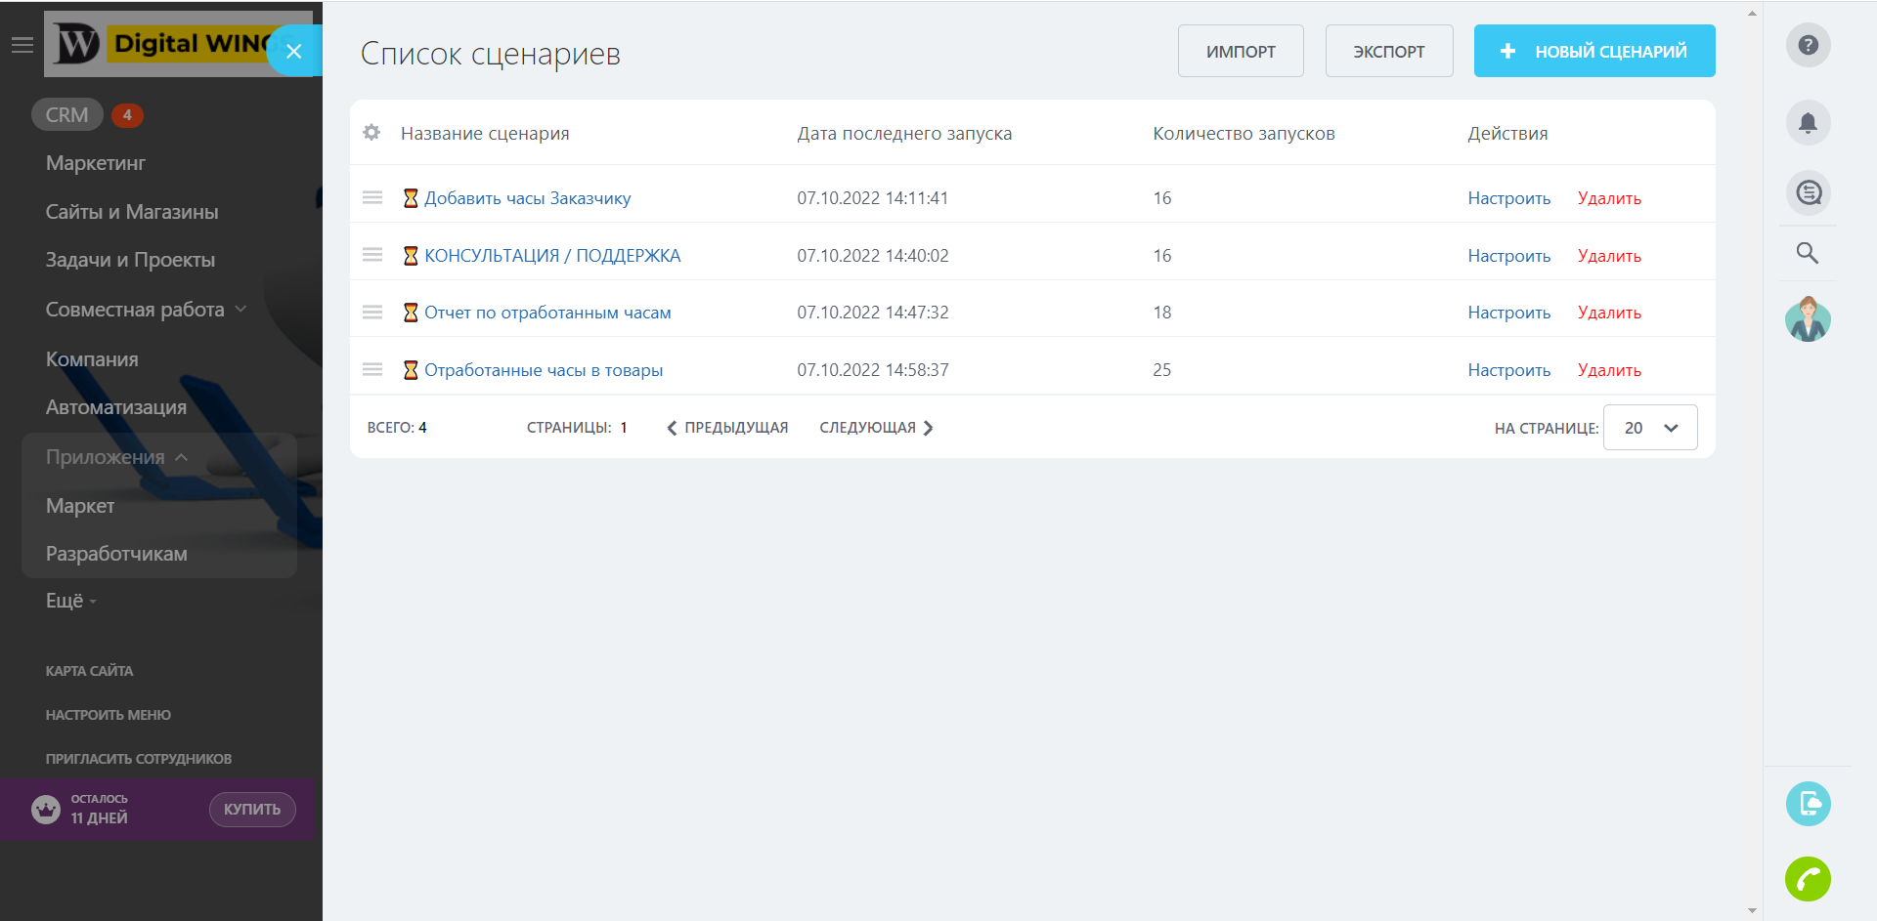The image size is (1877, 921).
Task: Go to Автоматизация in the sidebar
Action: [115, 407]
